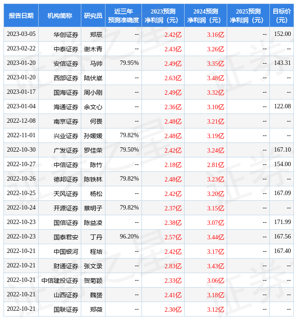The image size is (294, 320).
Task: Select institution 财通证券
Action: [66, 267]
